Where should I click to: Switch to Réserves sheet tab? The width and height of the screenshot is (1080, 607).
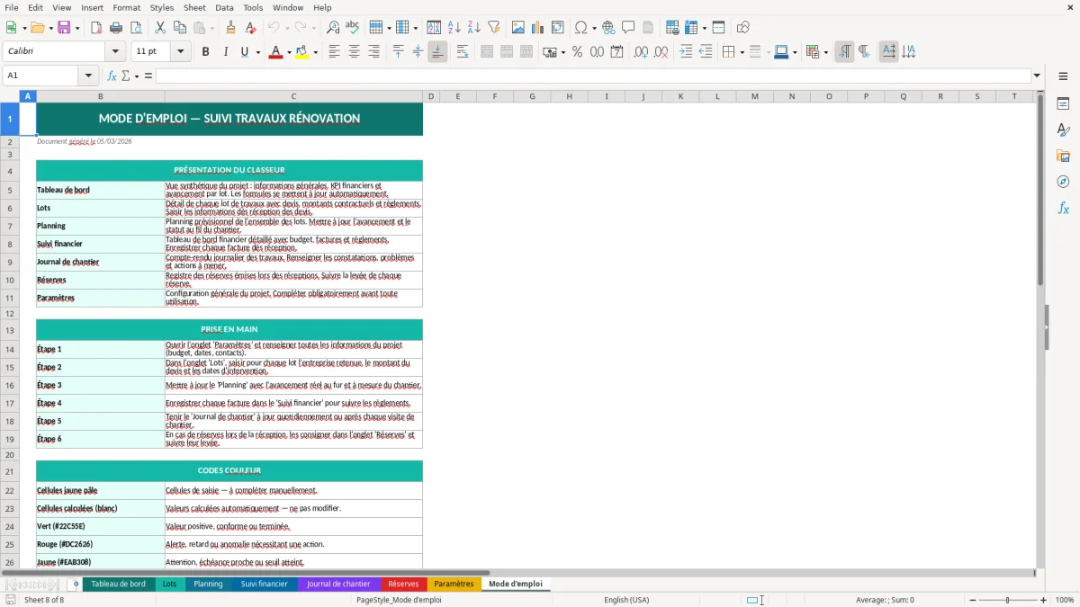click(403, 584)
